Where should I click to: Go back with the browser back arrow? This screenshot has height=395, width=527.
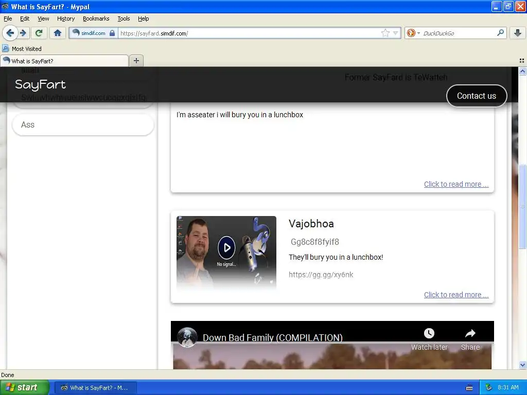pos(10,33)
